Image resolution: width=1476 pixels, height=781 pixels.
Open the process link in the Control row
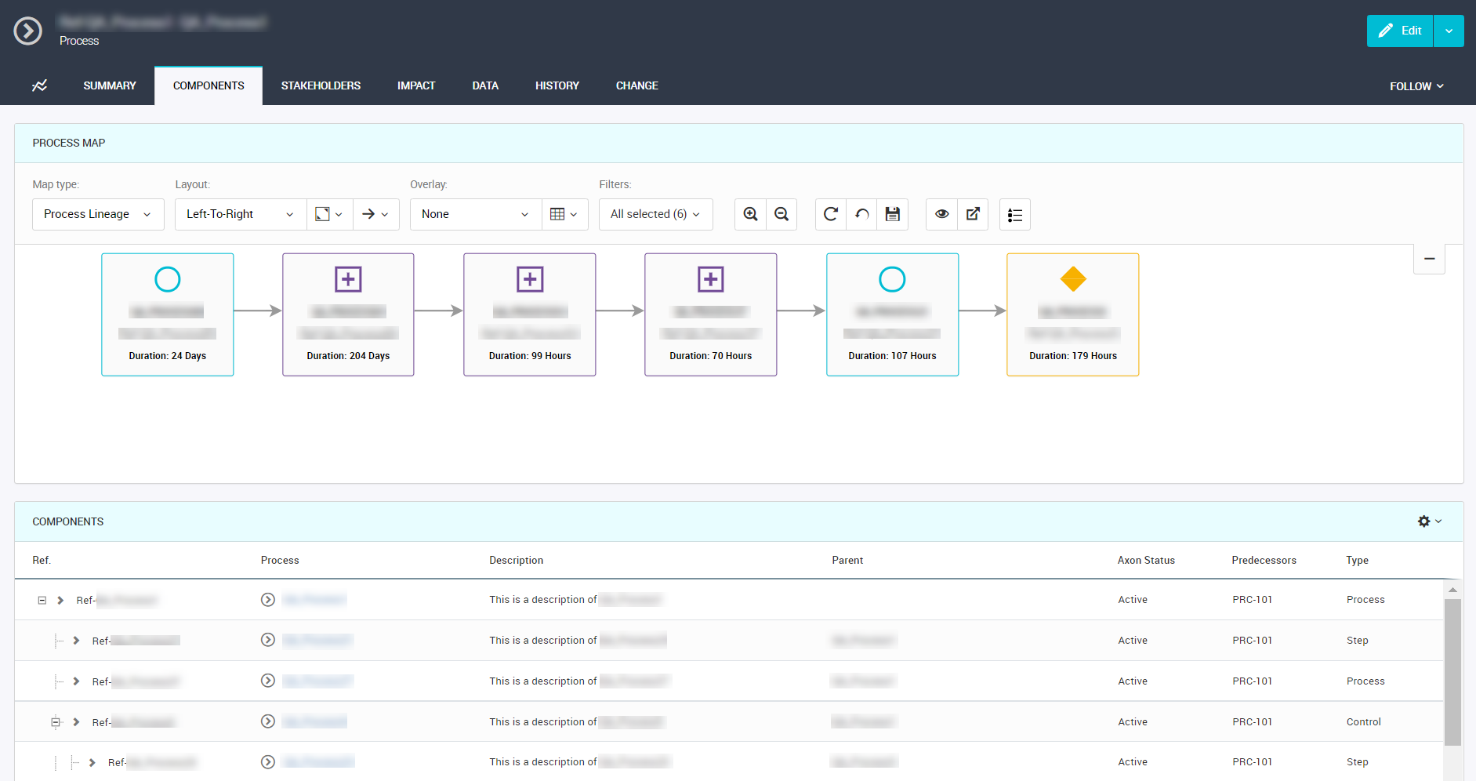(314, 721)
